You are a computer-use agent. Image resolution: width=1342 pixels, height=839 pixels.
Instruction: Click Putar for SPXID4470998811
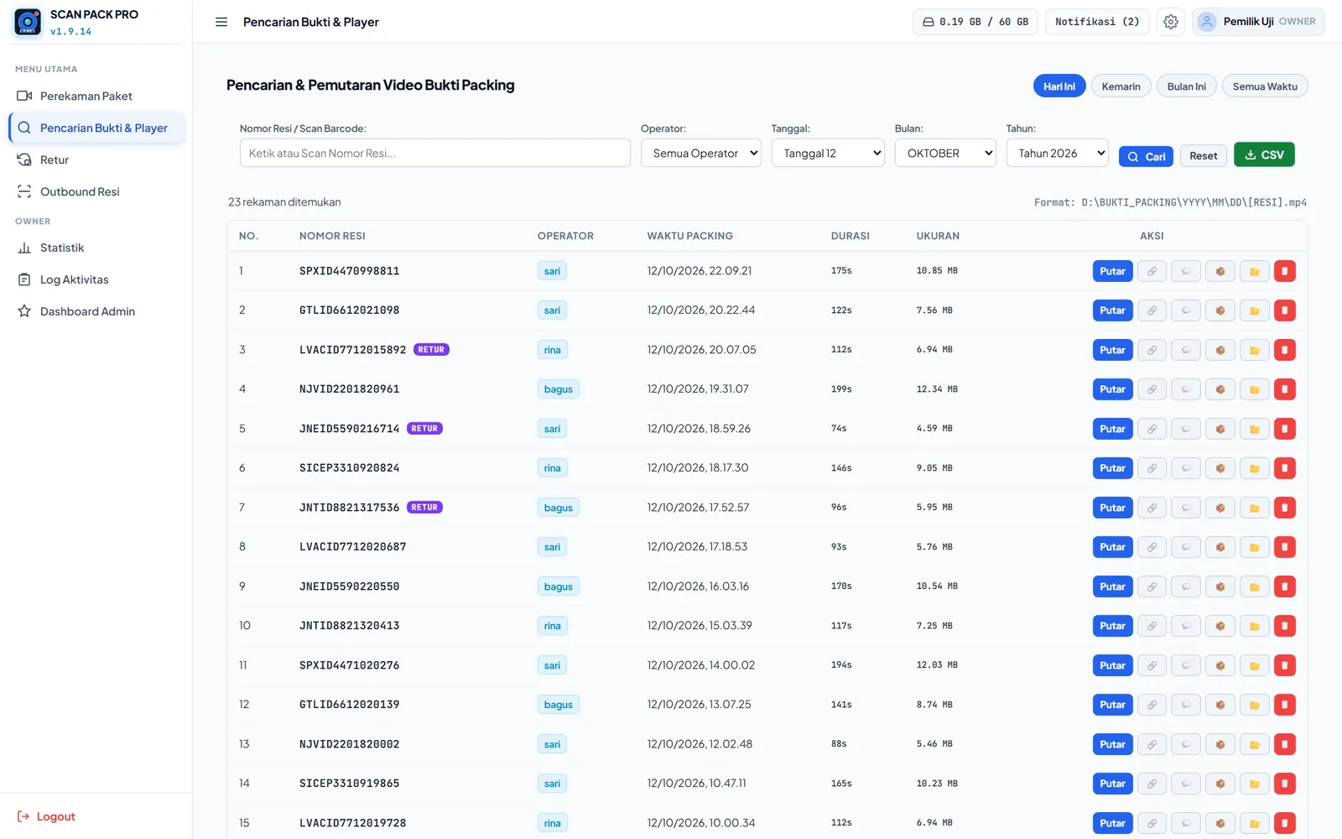click(1112, 271)
